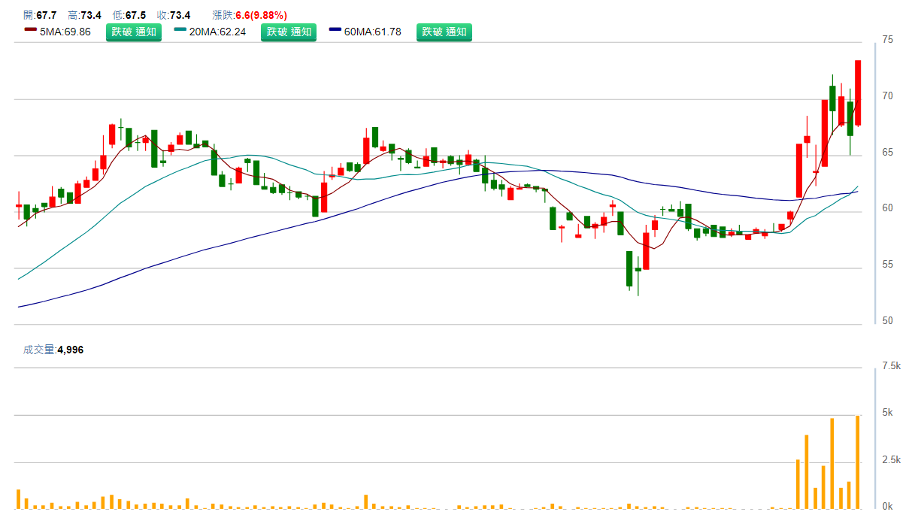Click the leftmost volume bar
The image size is (912, 521).
[18, 500]
